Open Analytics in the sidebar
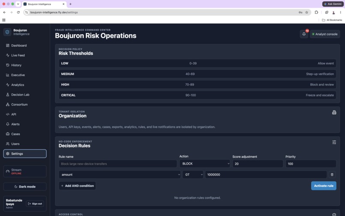 pos(25,85)
